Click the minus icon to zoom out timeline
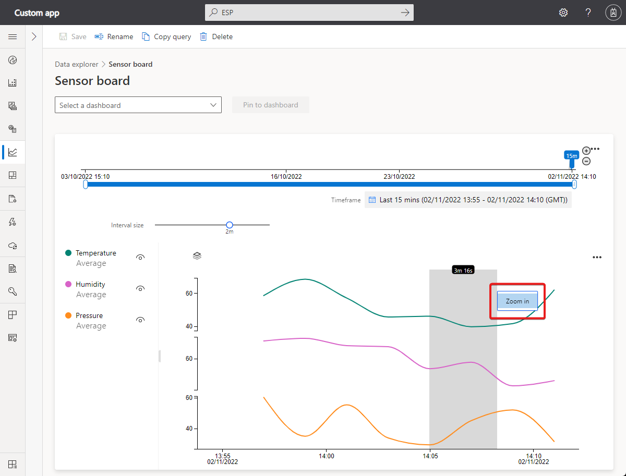The height and width of the screenshot is (476, 626). click(586, 161)
